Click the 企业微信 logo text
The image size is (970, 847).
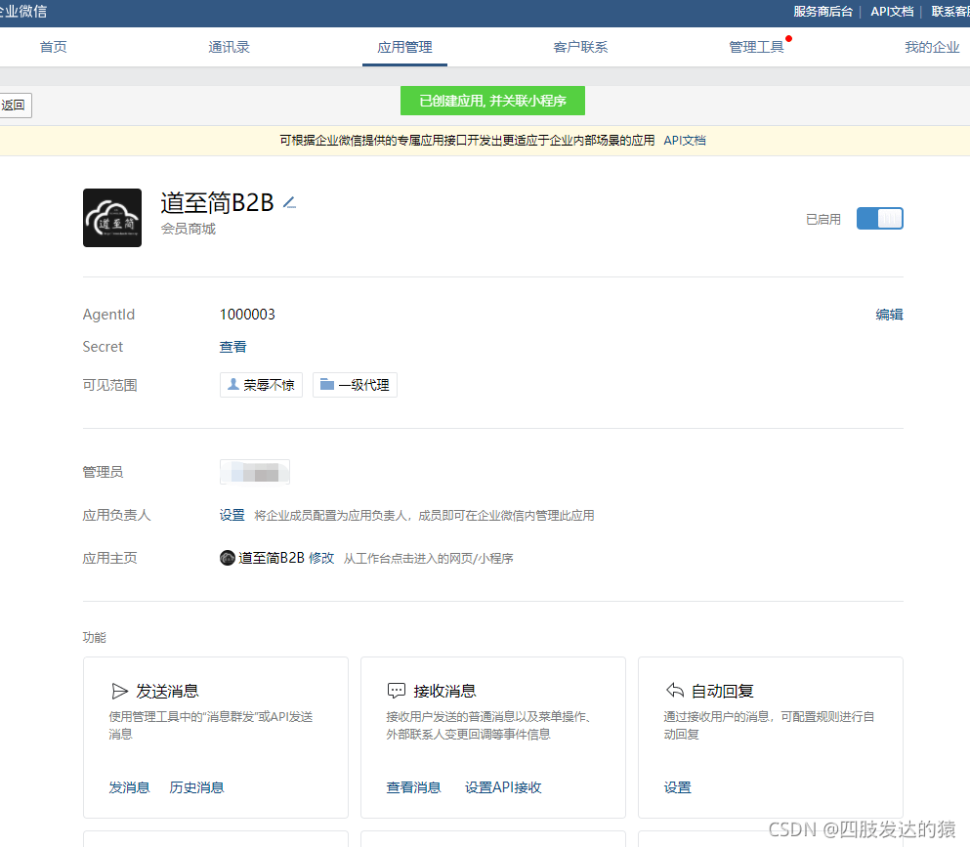tap(23, 11)
